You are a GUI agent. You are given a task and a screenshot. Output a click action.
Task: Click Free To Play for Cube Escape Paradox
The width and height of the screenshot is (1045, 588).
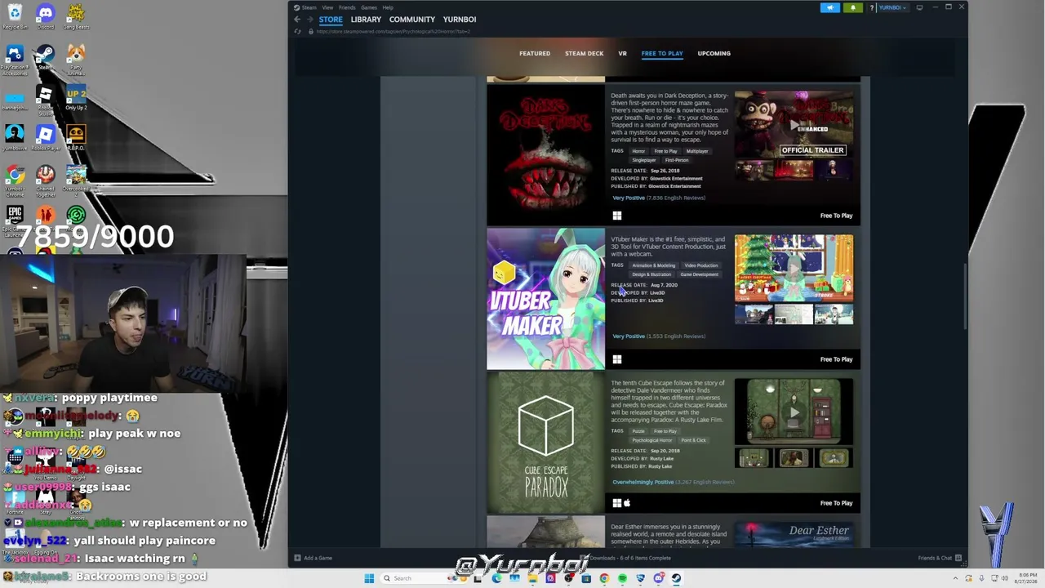(x=836, y=503)
